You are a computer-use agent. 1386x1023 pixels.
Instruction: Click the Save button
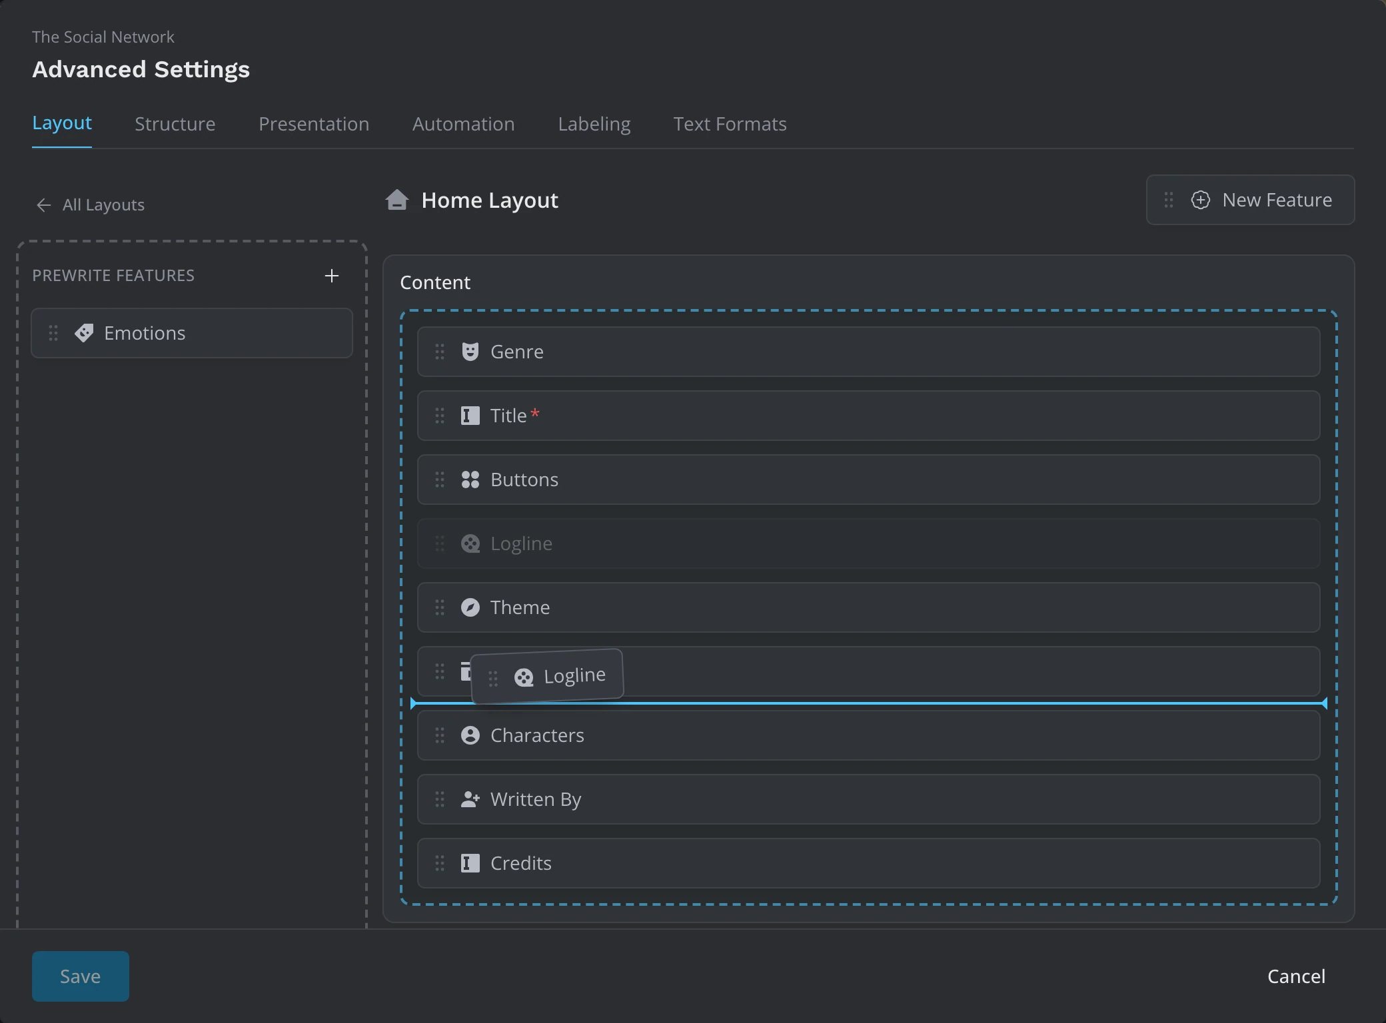coord(81,976)
